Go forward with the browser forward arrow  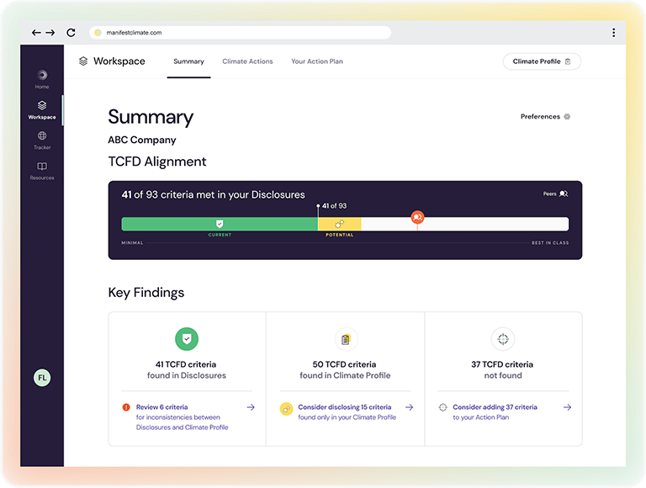click(50, 33)
